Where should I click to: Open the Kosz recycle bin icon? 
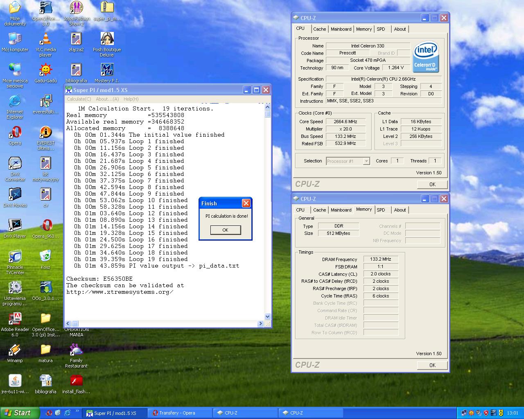point(45,257)
